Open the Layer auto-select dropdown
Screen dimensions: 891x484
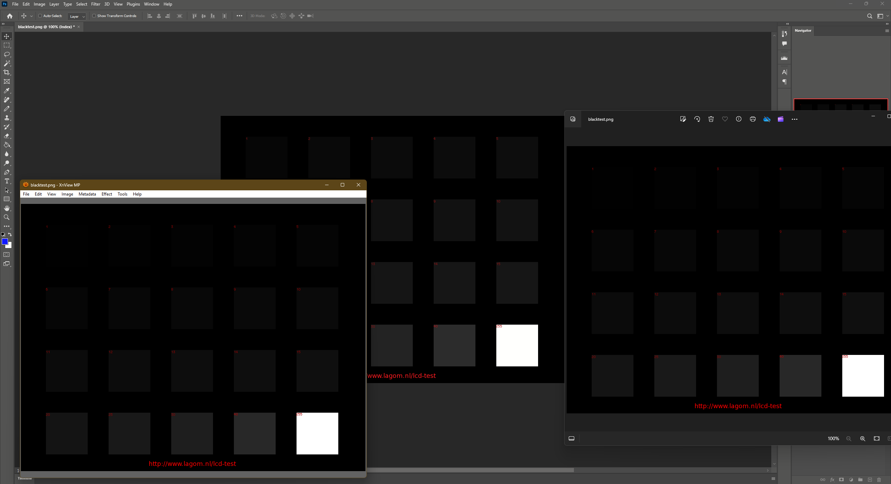tap(77, 16)
